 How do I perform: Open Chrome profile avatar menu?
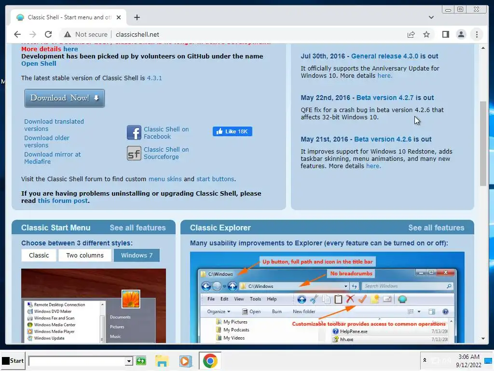(x=461, y=34)
